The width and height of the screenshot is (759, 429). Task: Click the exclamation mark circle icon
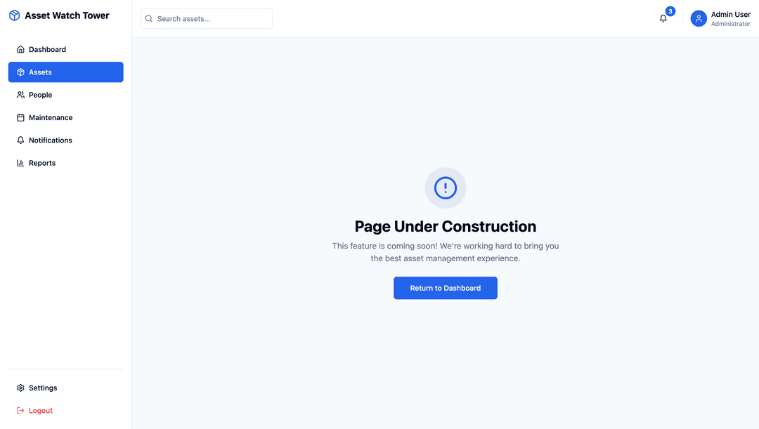tap(446, 187)
